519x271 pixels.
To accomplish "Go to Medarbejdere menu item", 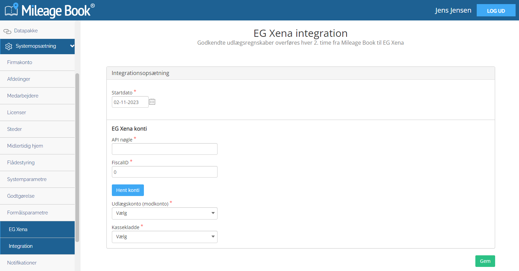I will 38,96.
